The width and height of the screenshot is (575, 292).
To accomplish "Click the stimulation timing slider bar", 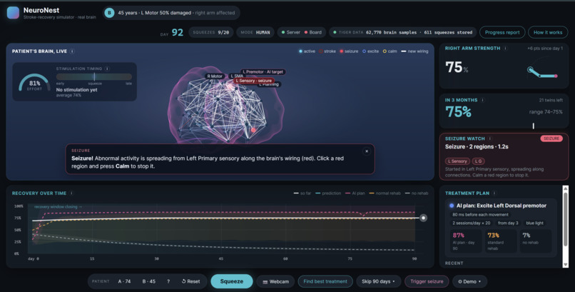I will coord(94,76).
